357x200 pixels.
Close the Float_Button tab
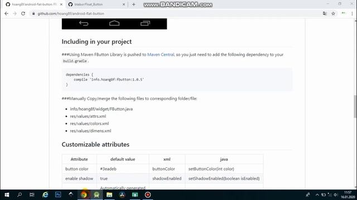[124, 4]
